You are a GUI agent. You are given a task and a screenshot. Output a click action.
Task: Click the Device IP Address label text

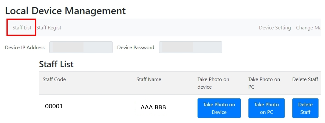(25, 47)
